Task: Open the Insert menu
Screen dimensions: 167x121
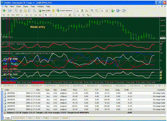Action: coord(18,6)
